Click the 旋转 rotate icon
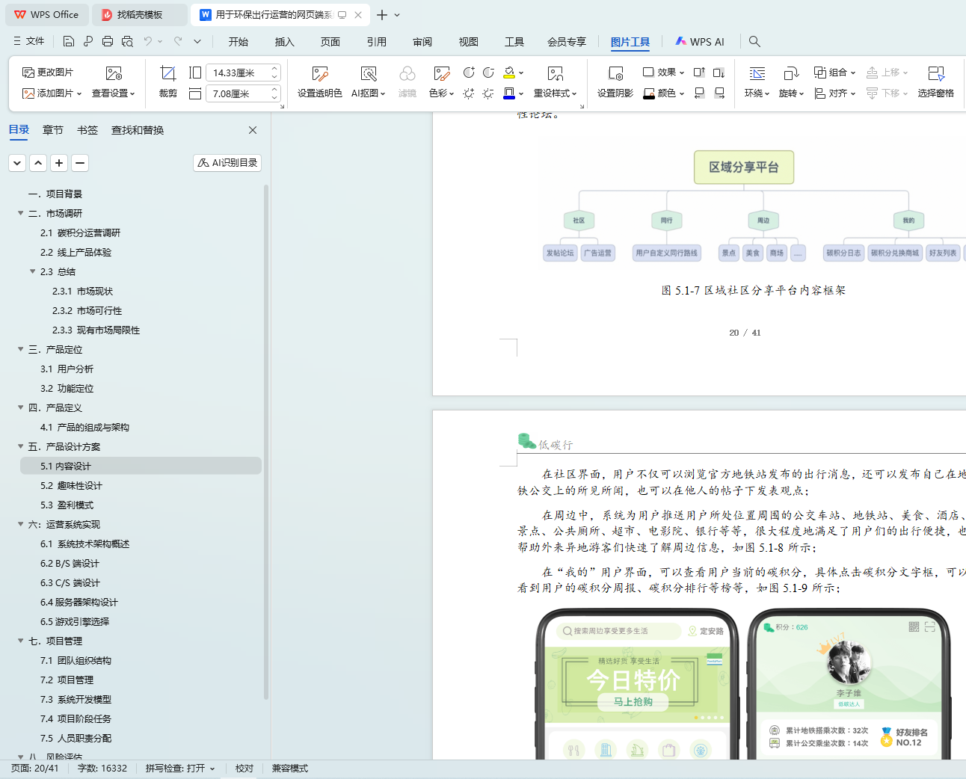The height and width of the screenshot is (779, 966). pyautogui.click(x=790, y=73)
